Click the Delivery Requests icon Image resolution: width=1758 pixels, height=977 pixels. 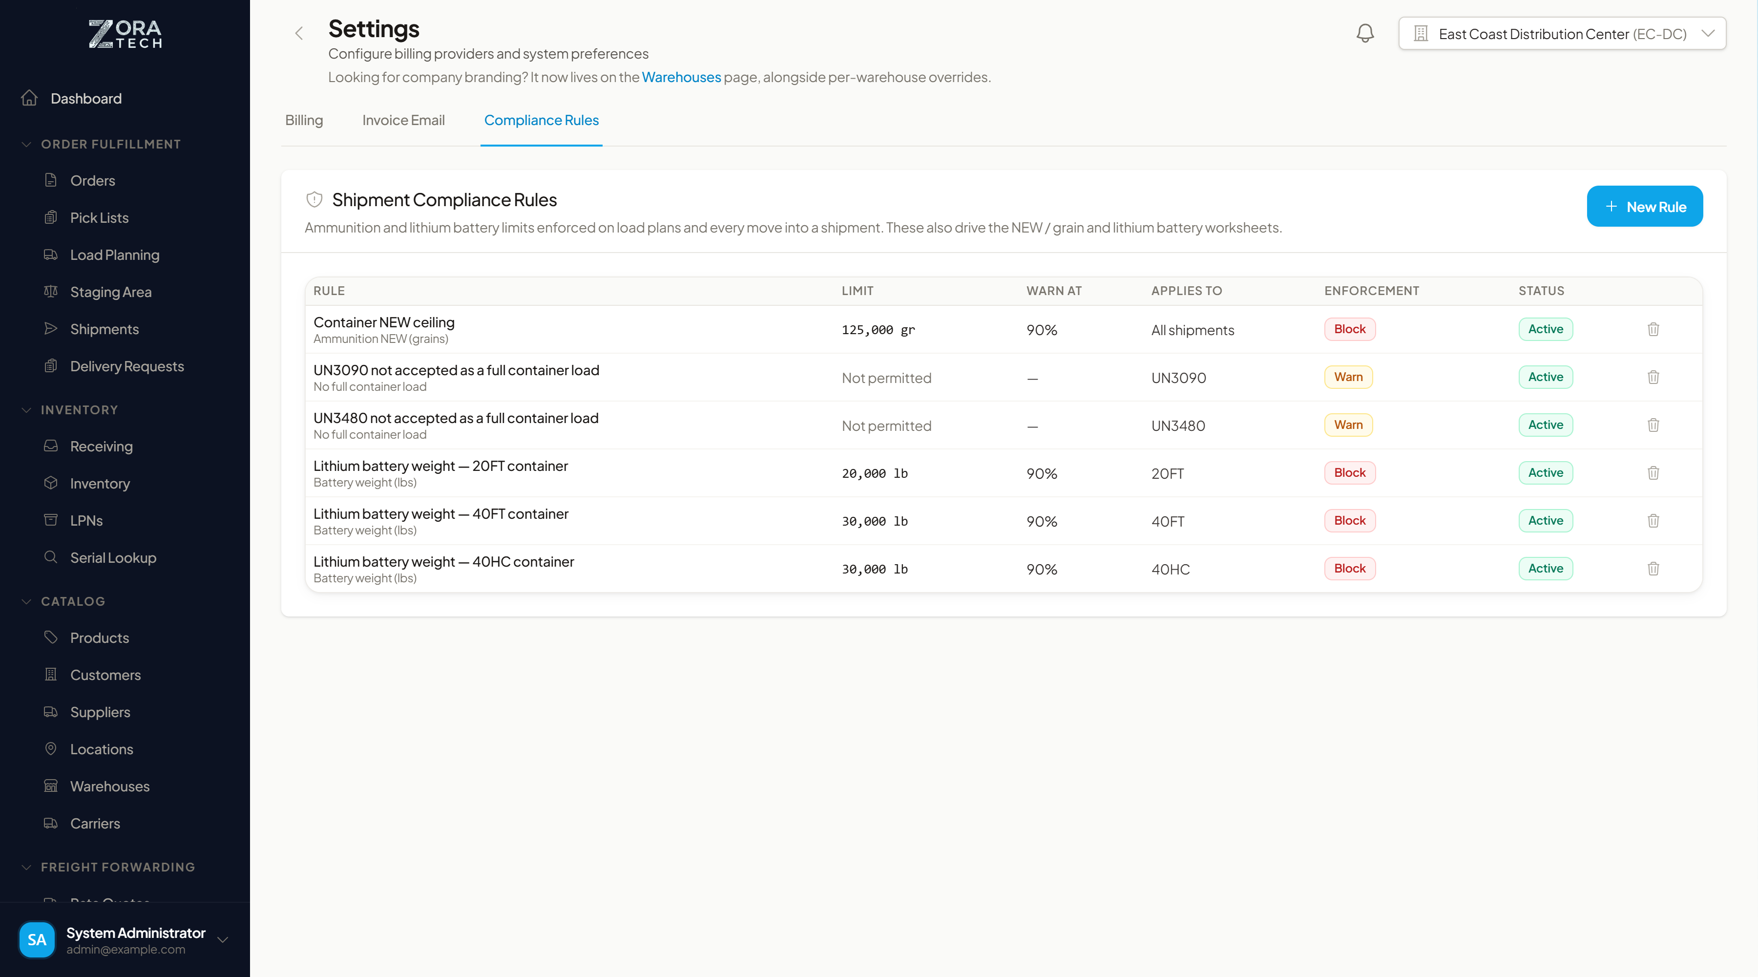click(50, 366)
